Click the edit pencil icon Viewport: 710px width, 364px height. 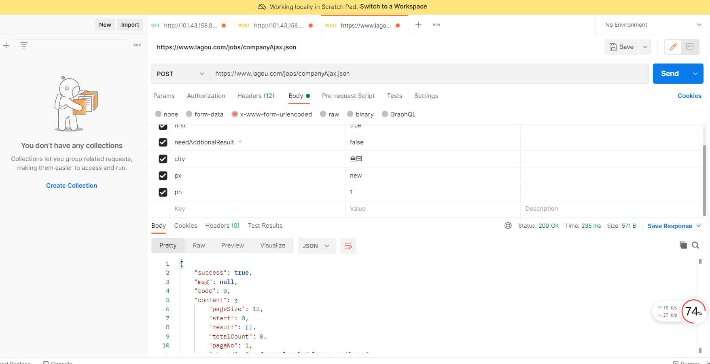673,47
